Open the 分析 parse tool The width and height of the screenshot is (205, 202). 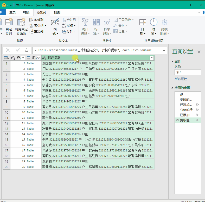click(x=69, y=31)
